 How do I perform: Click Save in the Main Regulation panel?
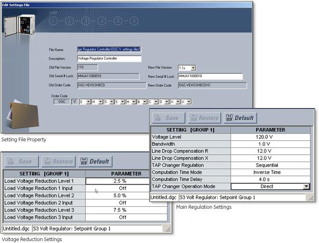pyautogui.click(x=167, y=118)
